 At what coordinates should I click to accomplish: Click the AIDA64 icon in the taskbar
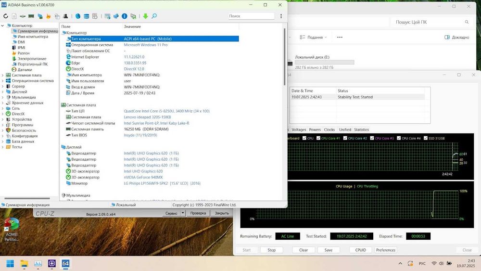click(x=65, y=263)
